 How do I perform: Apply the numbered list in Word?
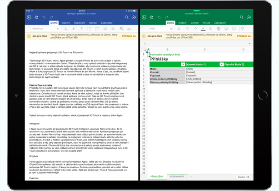click(97, 29)
